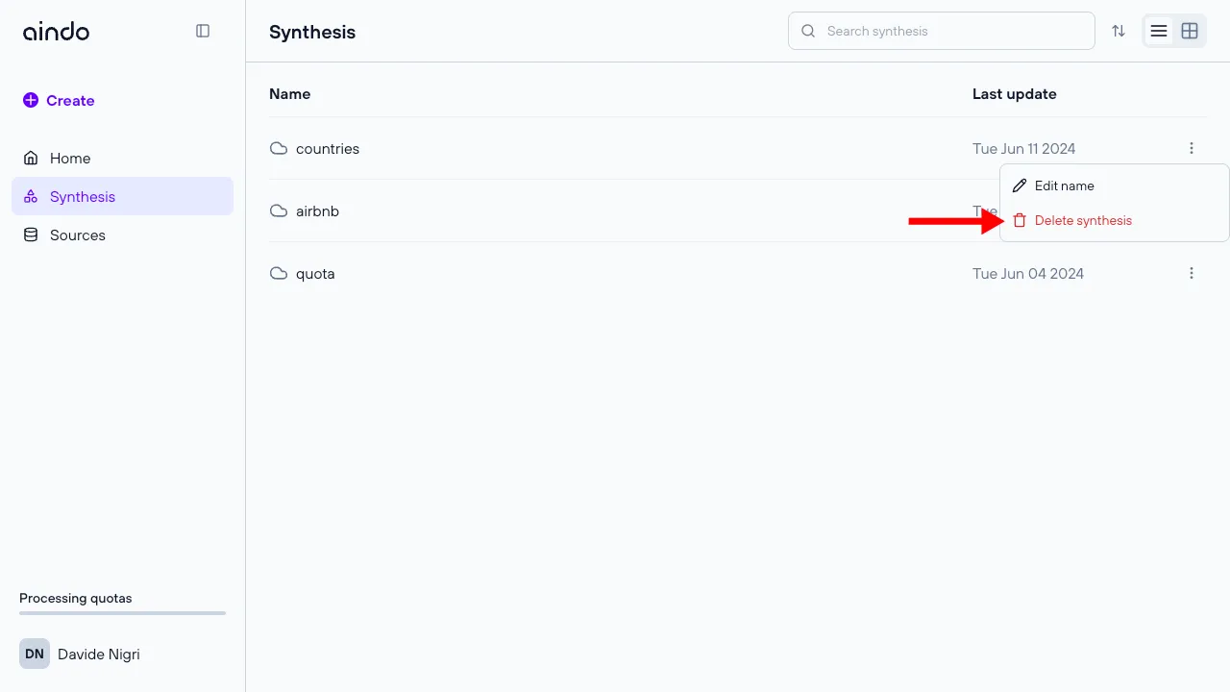Open quota row options menu

(x=1192, y=273)
